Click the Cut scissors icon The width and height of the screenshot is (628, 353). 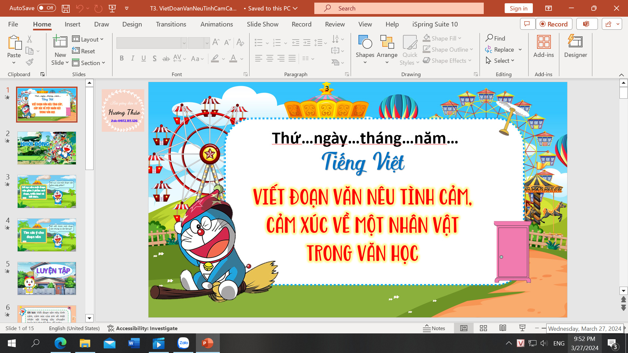pos(29,39)
